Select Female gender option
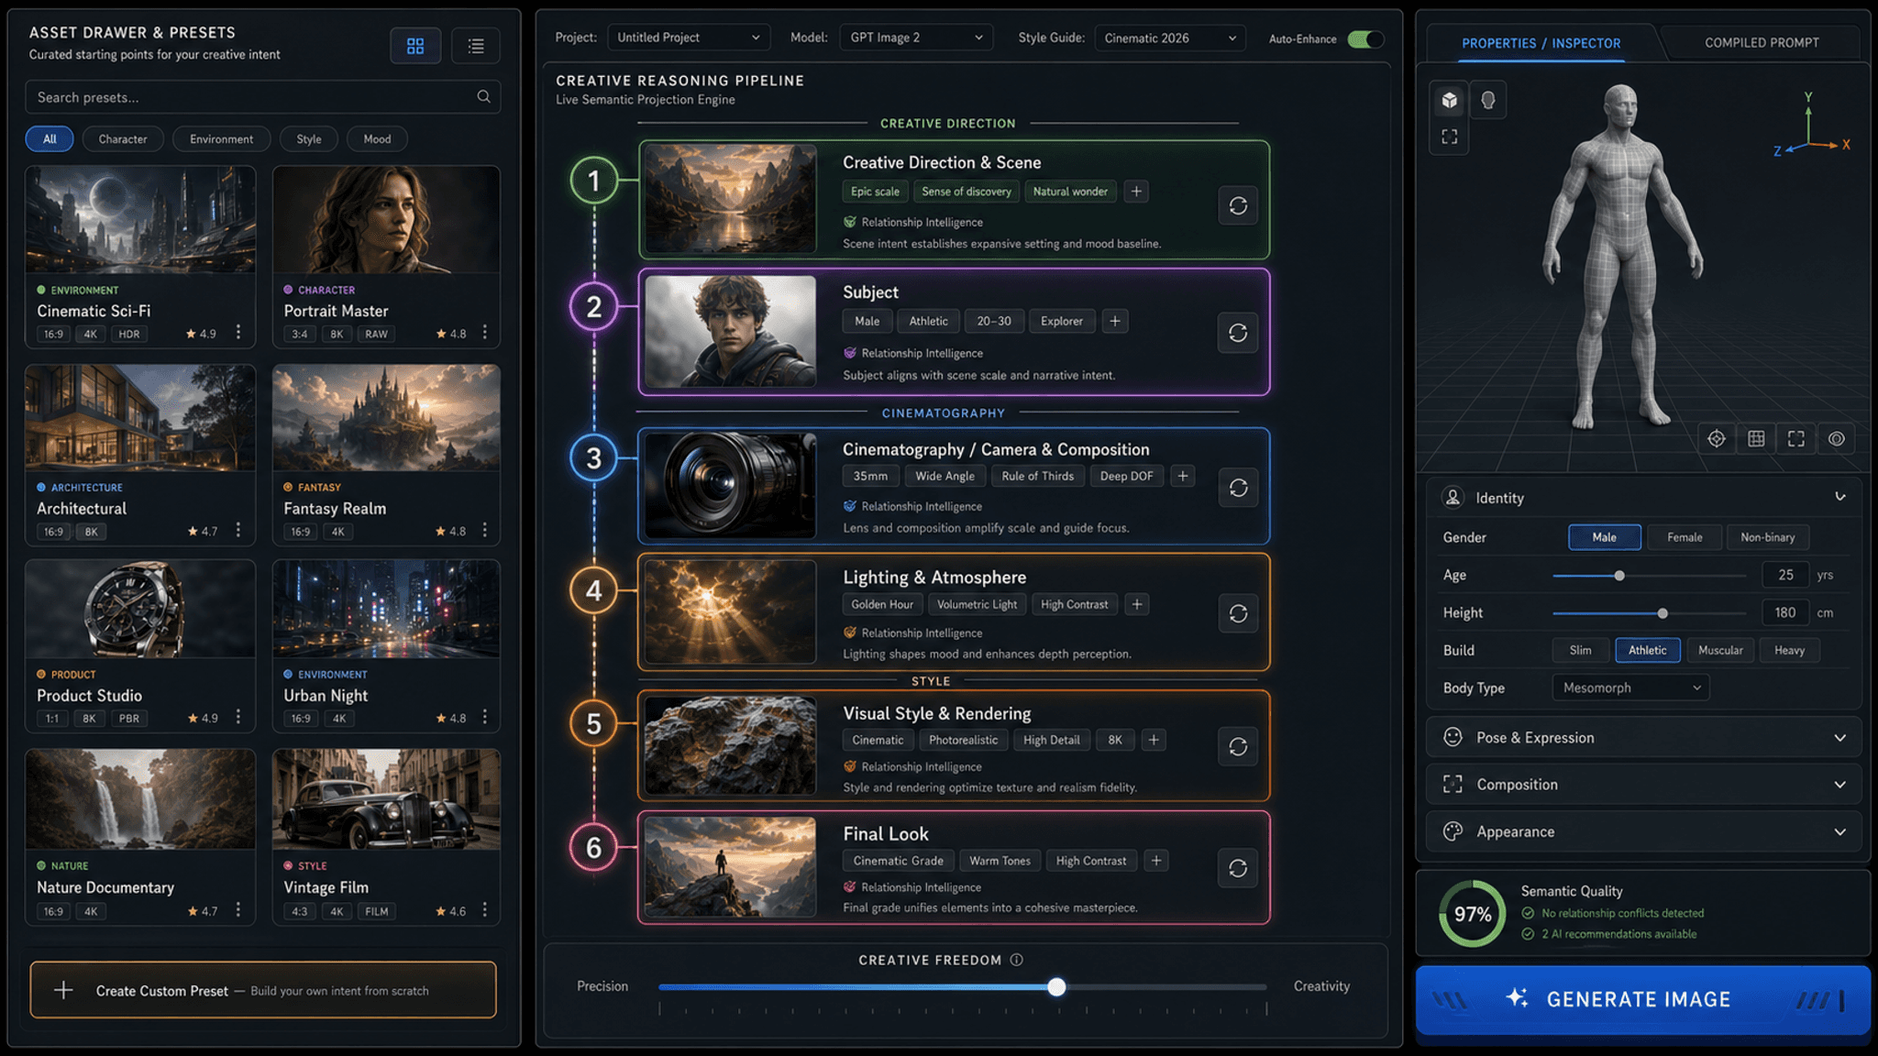The image size is (1878, 1056). [1685, 537]
